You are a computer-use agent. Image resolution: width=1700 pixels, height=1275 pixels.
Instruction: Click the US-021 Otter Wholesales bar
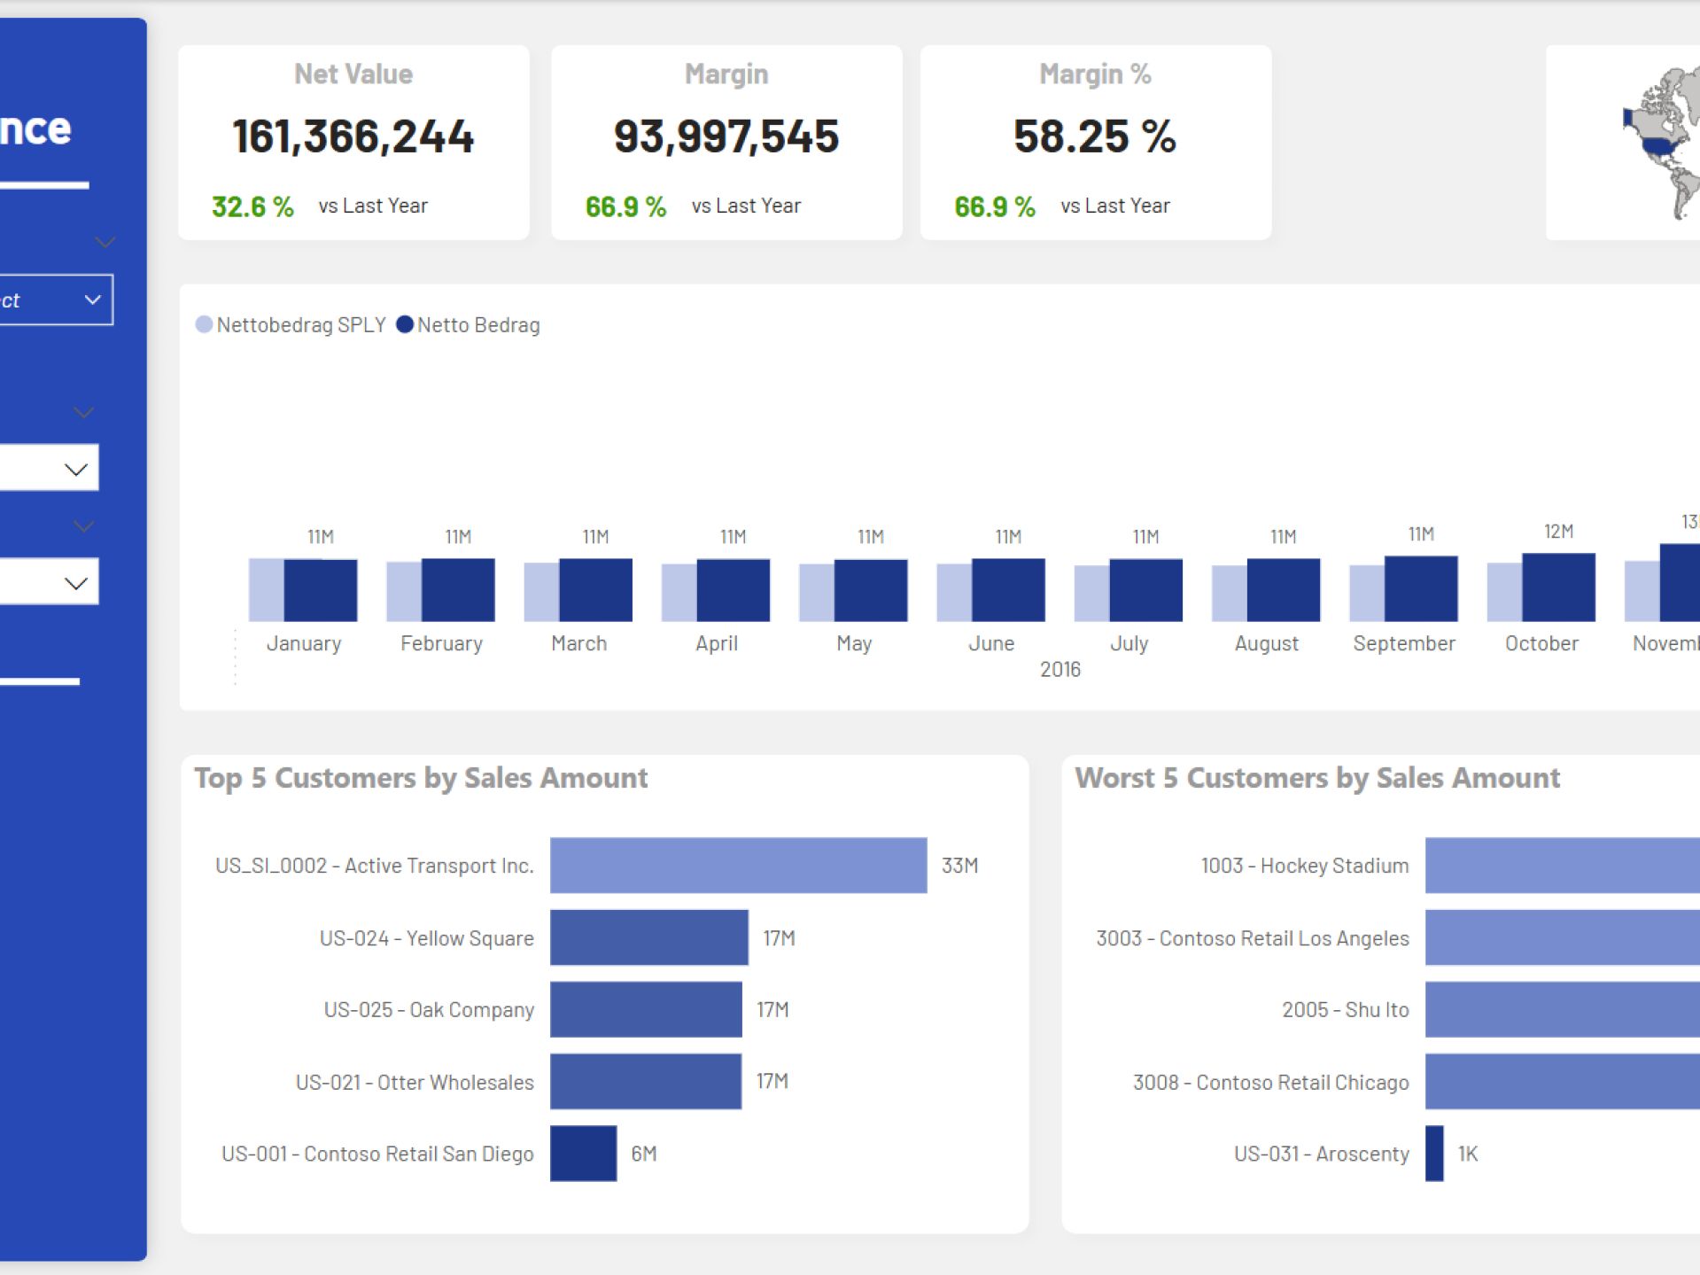[x=645, y=1081]
